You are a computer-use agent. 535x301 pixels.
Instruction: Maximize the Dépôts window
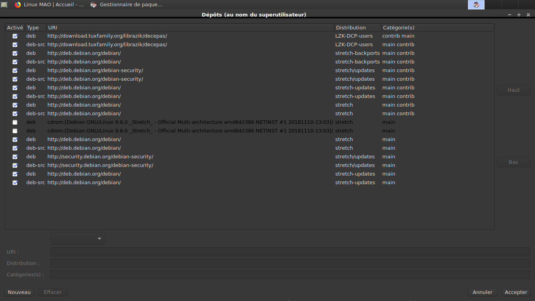click(x=519, y=15)
